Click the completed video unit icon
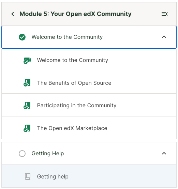 [x=27, y=61]
